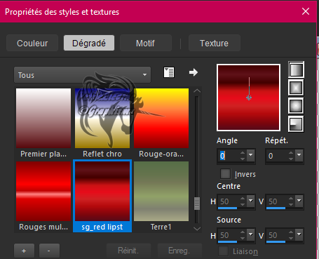This screenshot has width=319, height=259.
Task: Select the sunburst gradient style icon
Action: tap(296, 106)
